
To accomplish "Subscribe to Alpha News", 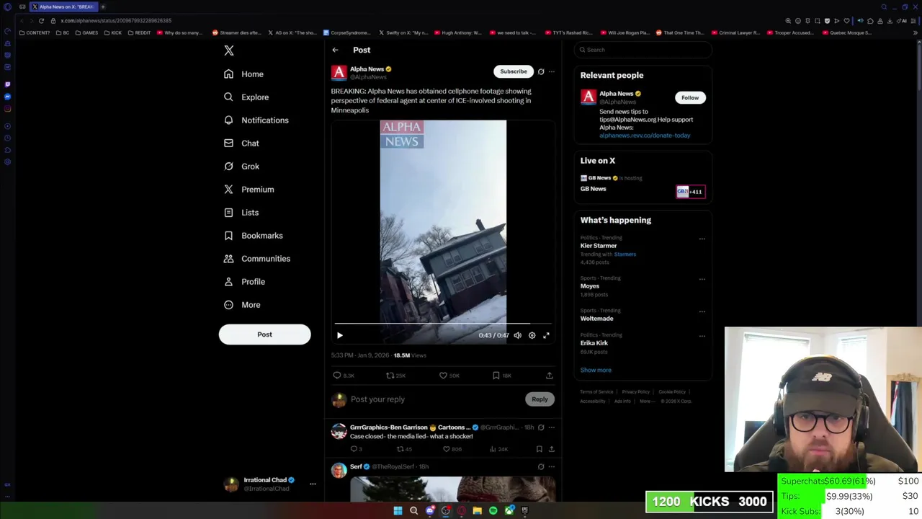I will 514,71.
